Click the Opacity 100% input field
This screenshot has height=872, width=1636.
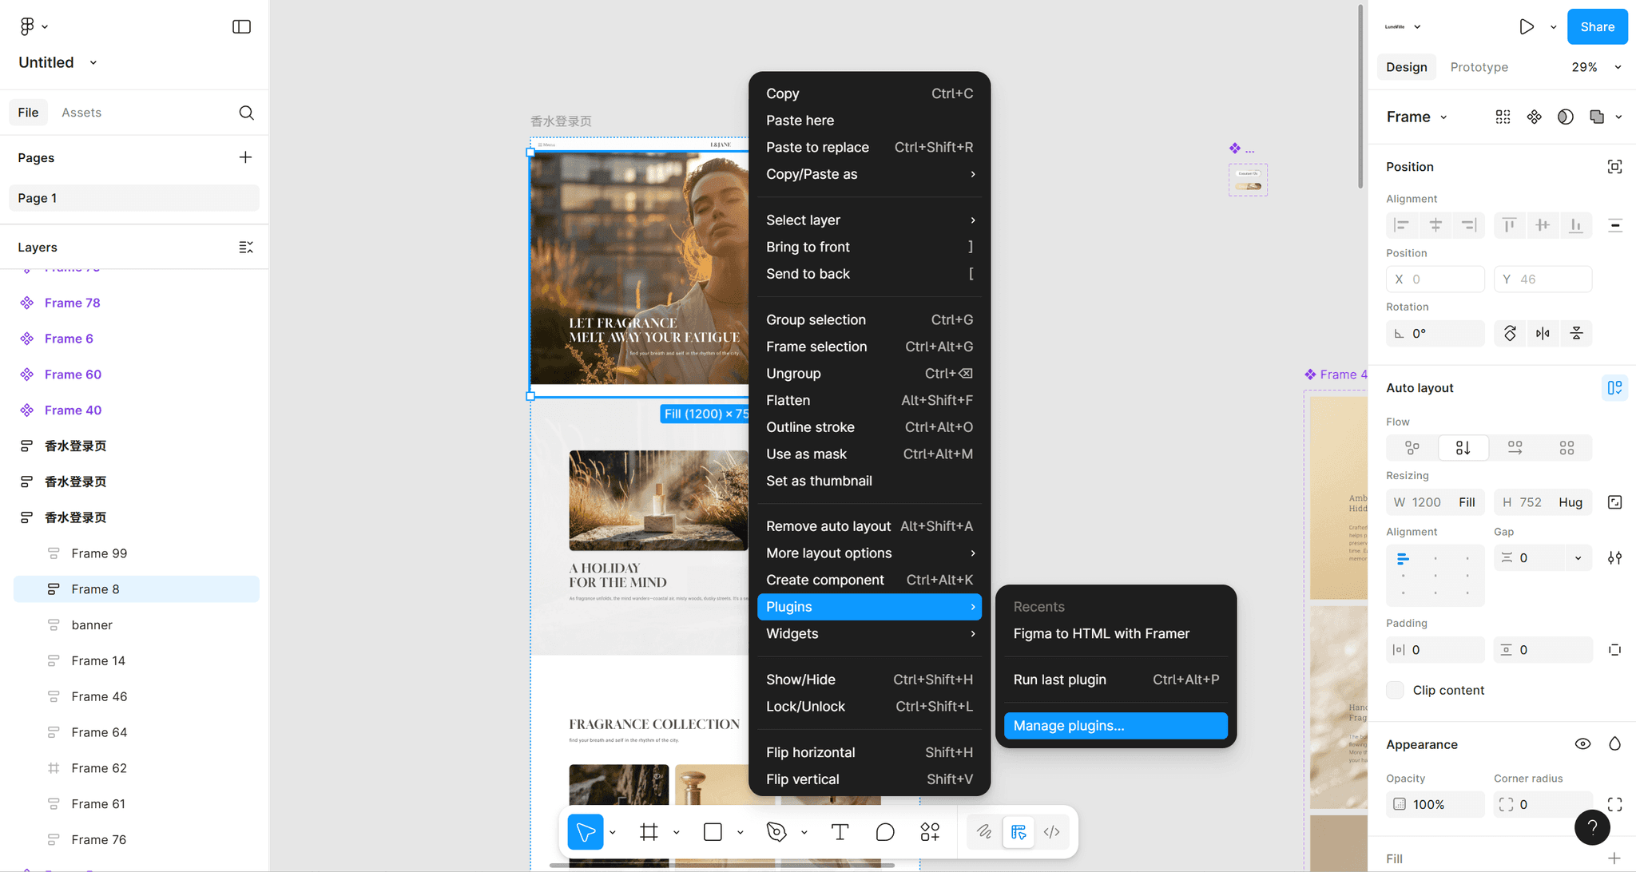(x=1435, y=805)
